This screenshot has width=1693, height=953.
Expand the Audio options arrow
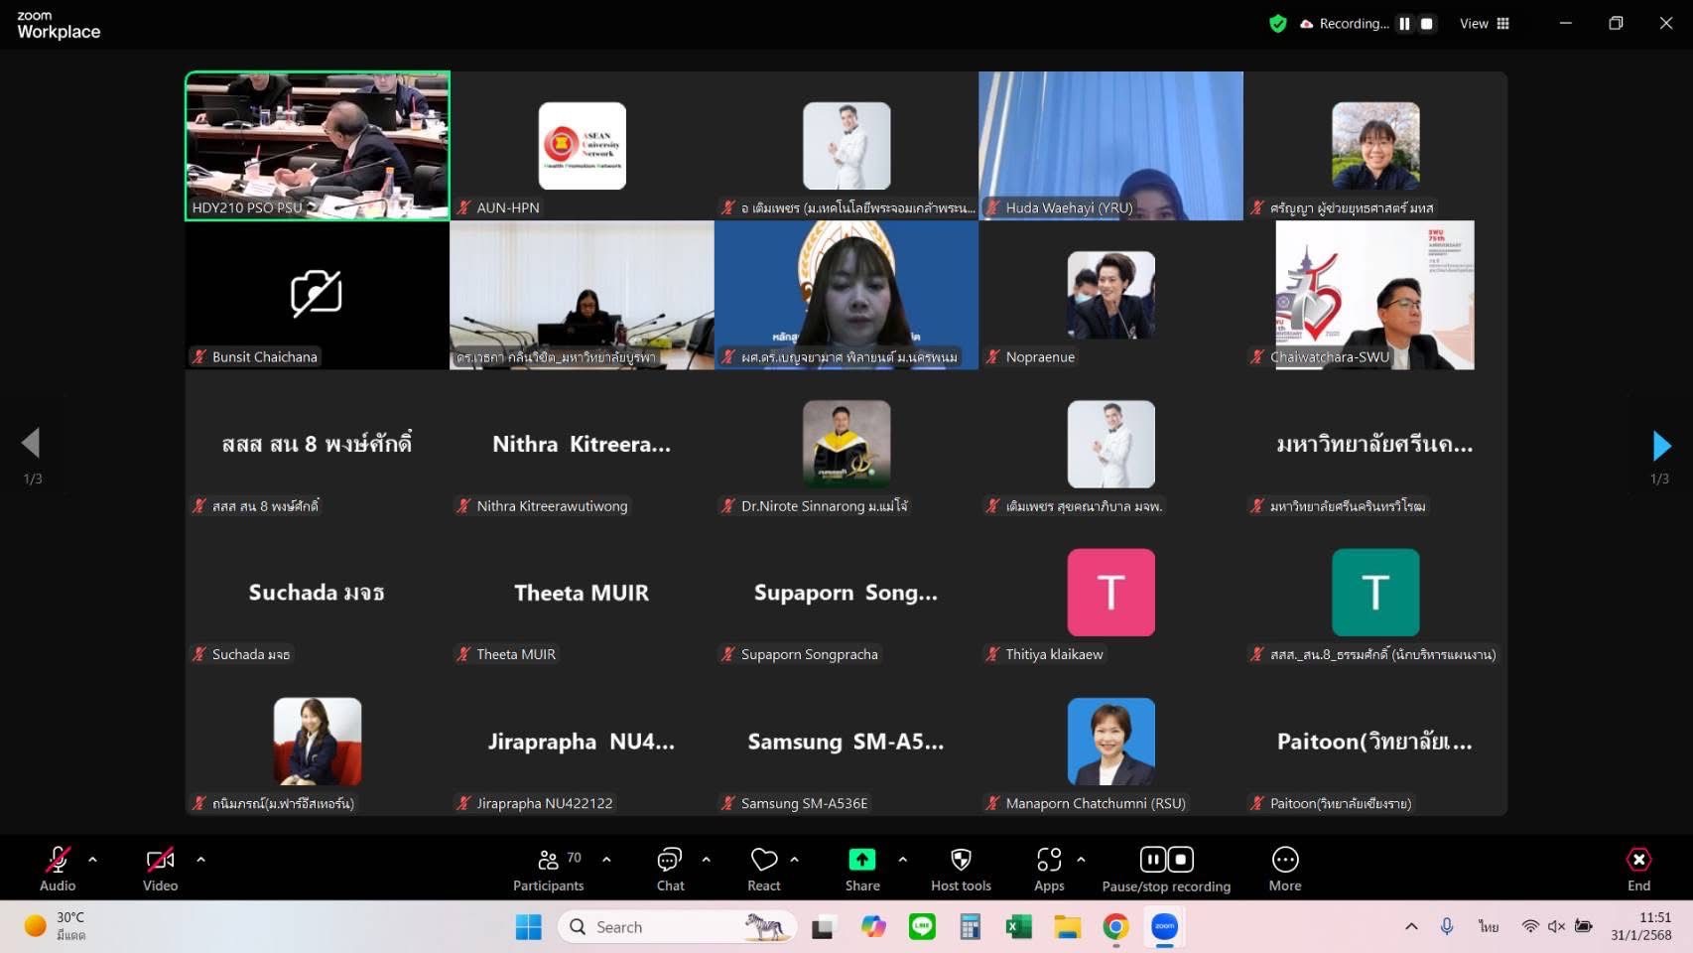[x=93, y=860]
